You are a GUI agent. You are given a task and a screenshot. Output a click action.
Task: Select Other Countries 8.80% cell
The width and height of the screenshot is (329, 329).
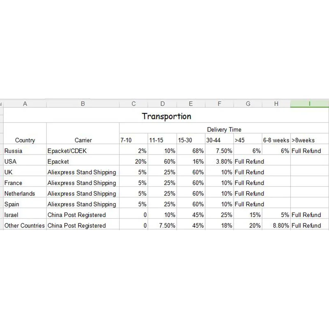pyautogui.click(x=276, y=225)
